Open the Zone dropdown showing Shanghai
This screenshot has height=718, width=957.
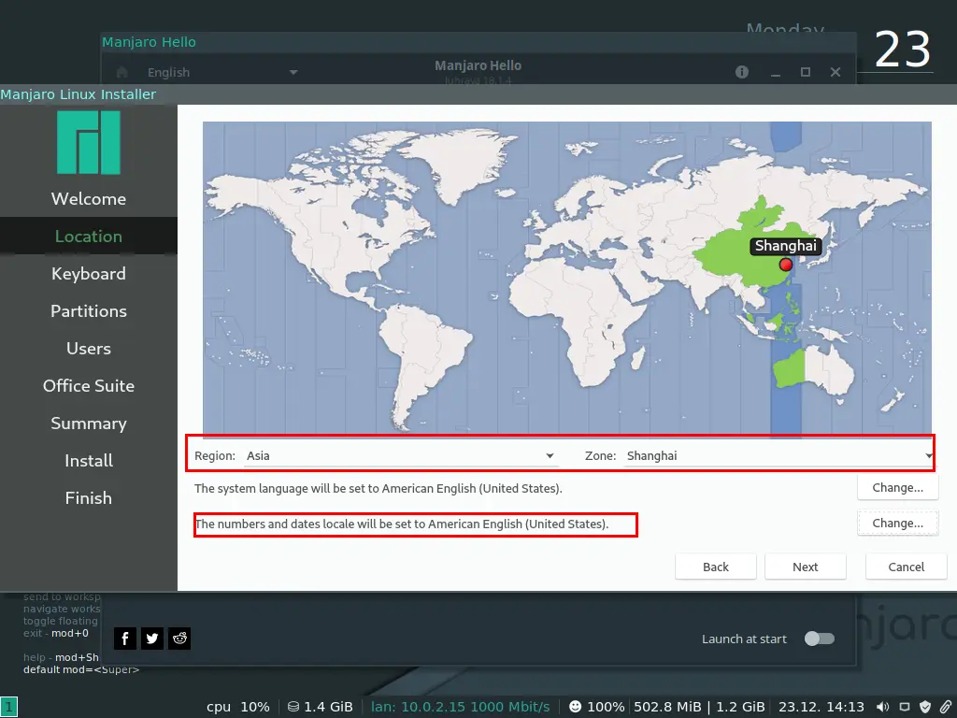(778, 455)
